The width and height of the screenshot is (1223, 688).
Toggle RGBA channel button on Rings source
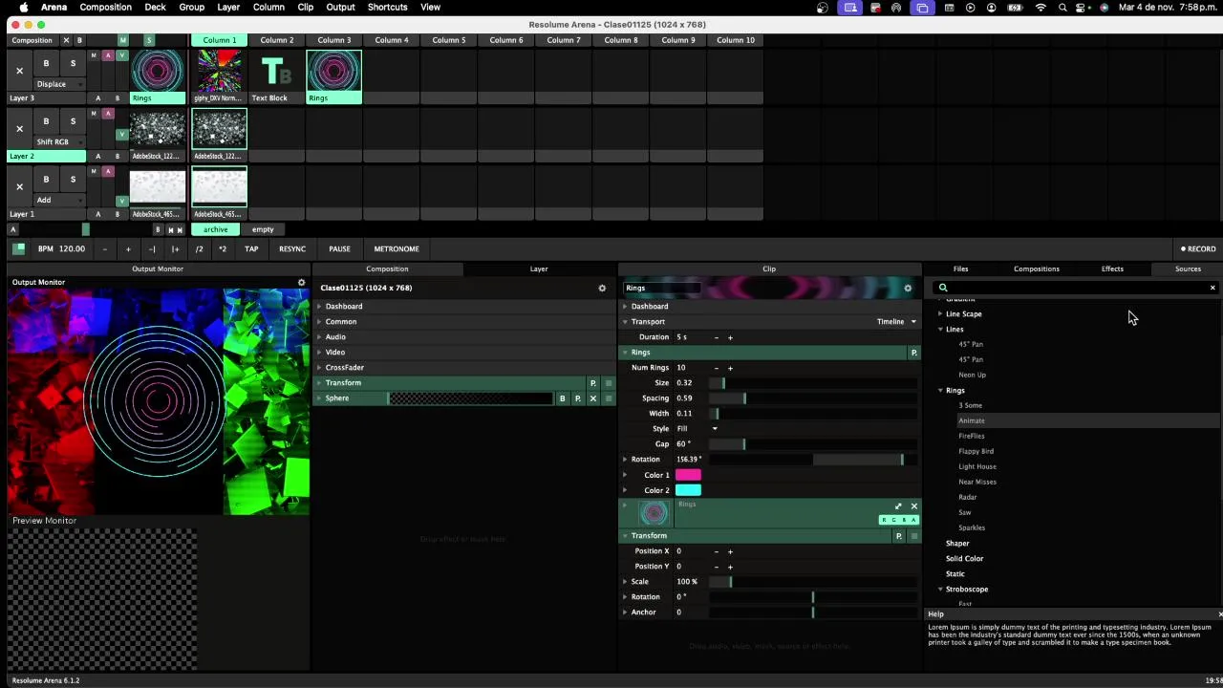tap(898, 520)
